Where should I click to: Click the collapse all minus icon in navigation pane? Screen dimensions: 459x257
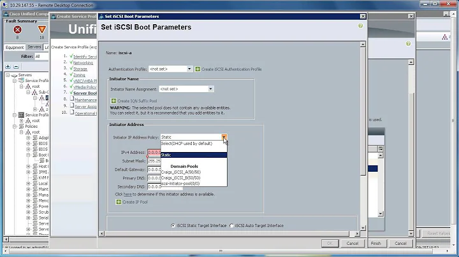click(16, 67)
